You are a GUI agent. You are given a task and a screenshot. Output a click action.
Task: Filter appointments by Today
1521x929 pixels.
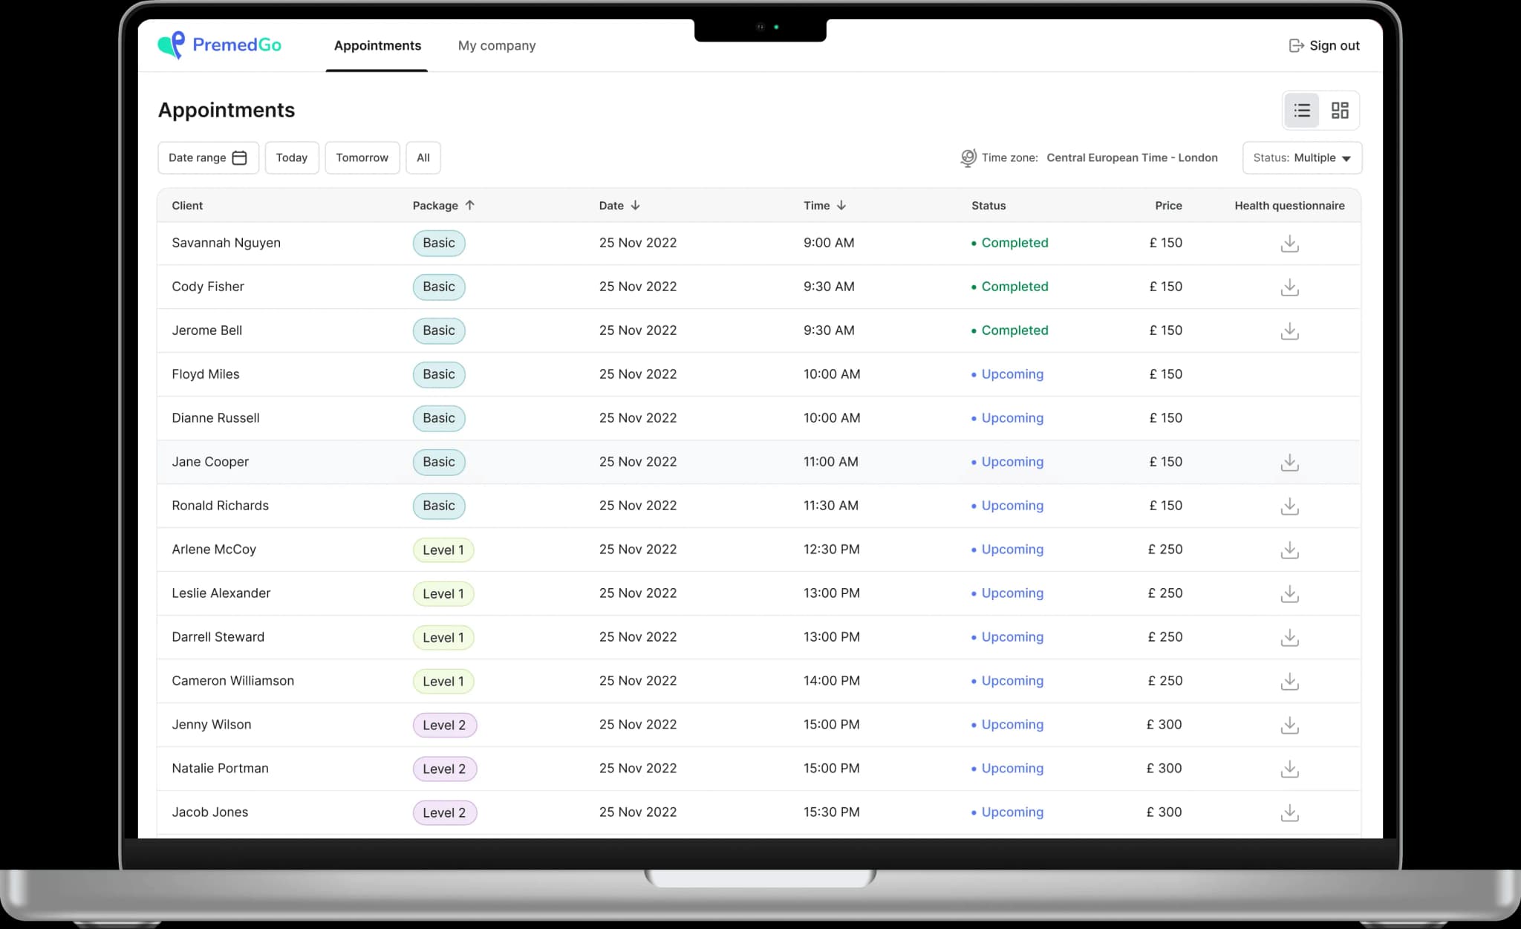click(x=292, y=157)
